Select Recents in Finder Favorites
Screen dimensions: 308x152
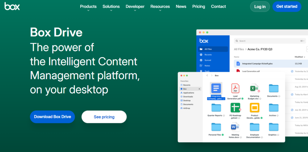click(185, 85)
